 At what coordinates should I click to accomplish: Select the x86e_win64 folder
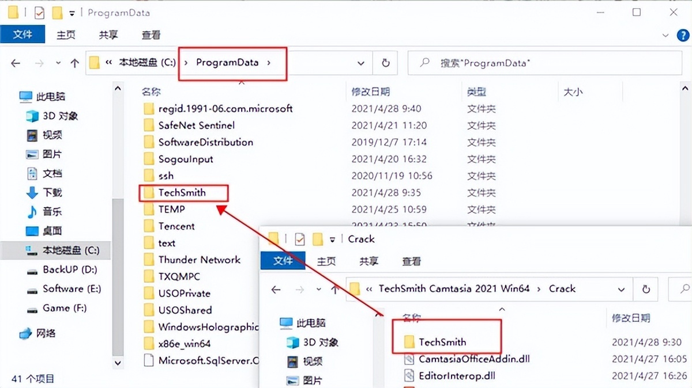click(176, 344)
